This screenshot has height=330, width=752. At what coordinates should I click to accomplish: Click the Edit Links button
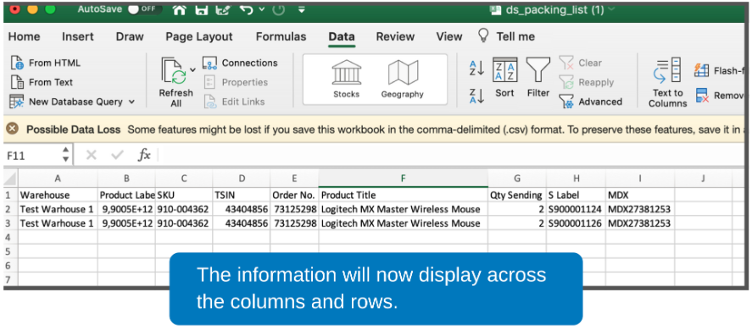click(234, 102)
